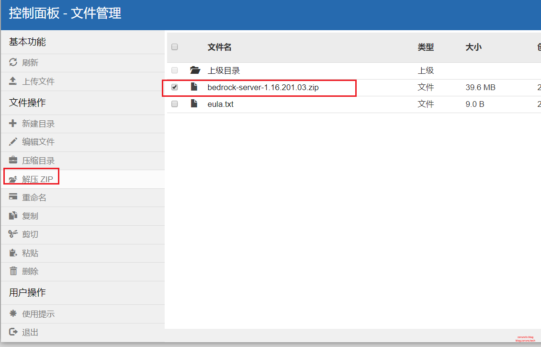Screen dimensions: 541x347
Task: Click the logout arrow icon for 退出
Action: pos(13,332)
